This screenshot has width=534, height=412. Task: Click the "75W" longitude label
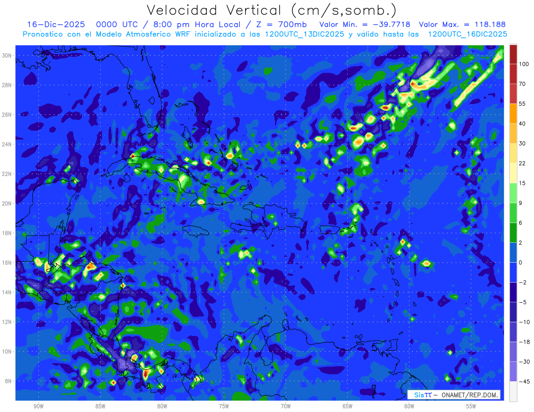click(x=224, y=407)
